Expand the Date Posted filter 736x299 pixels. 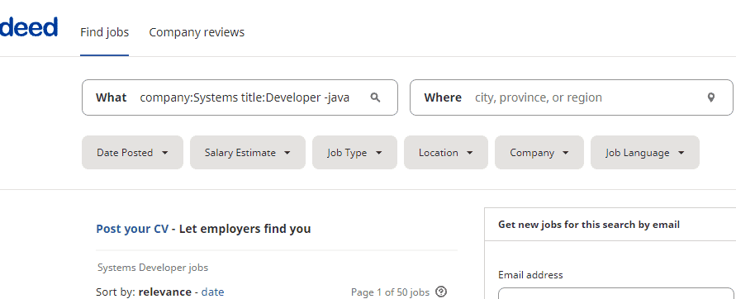[132, 153]
